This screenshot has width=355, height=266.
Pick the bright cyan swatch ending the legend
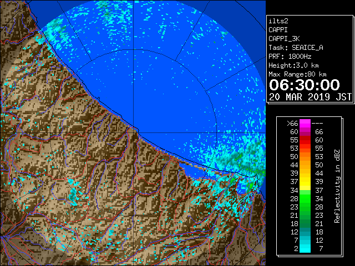305,249
